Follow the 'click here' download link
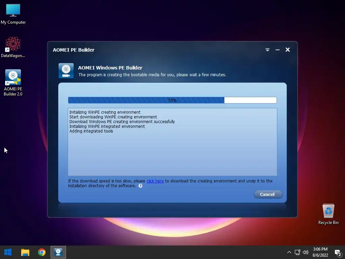Image resolution: width=345 pixels, height=259 pixels. [x=155, y=181]
